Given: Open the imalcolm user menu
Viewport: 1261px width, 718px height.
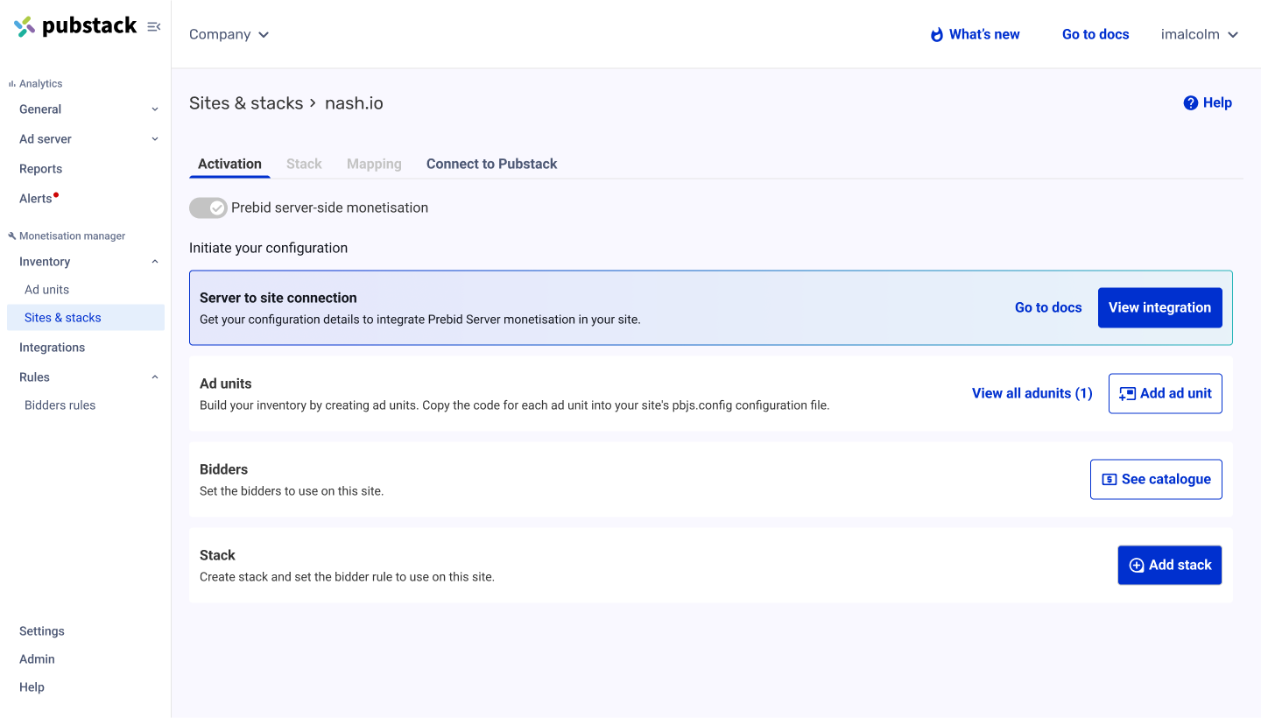Looking at the screenshot, I should pos(1199,35).
